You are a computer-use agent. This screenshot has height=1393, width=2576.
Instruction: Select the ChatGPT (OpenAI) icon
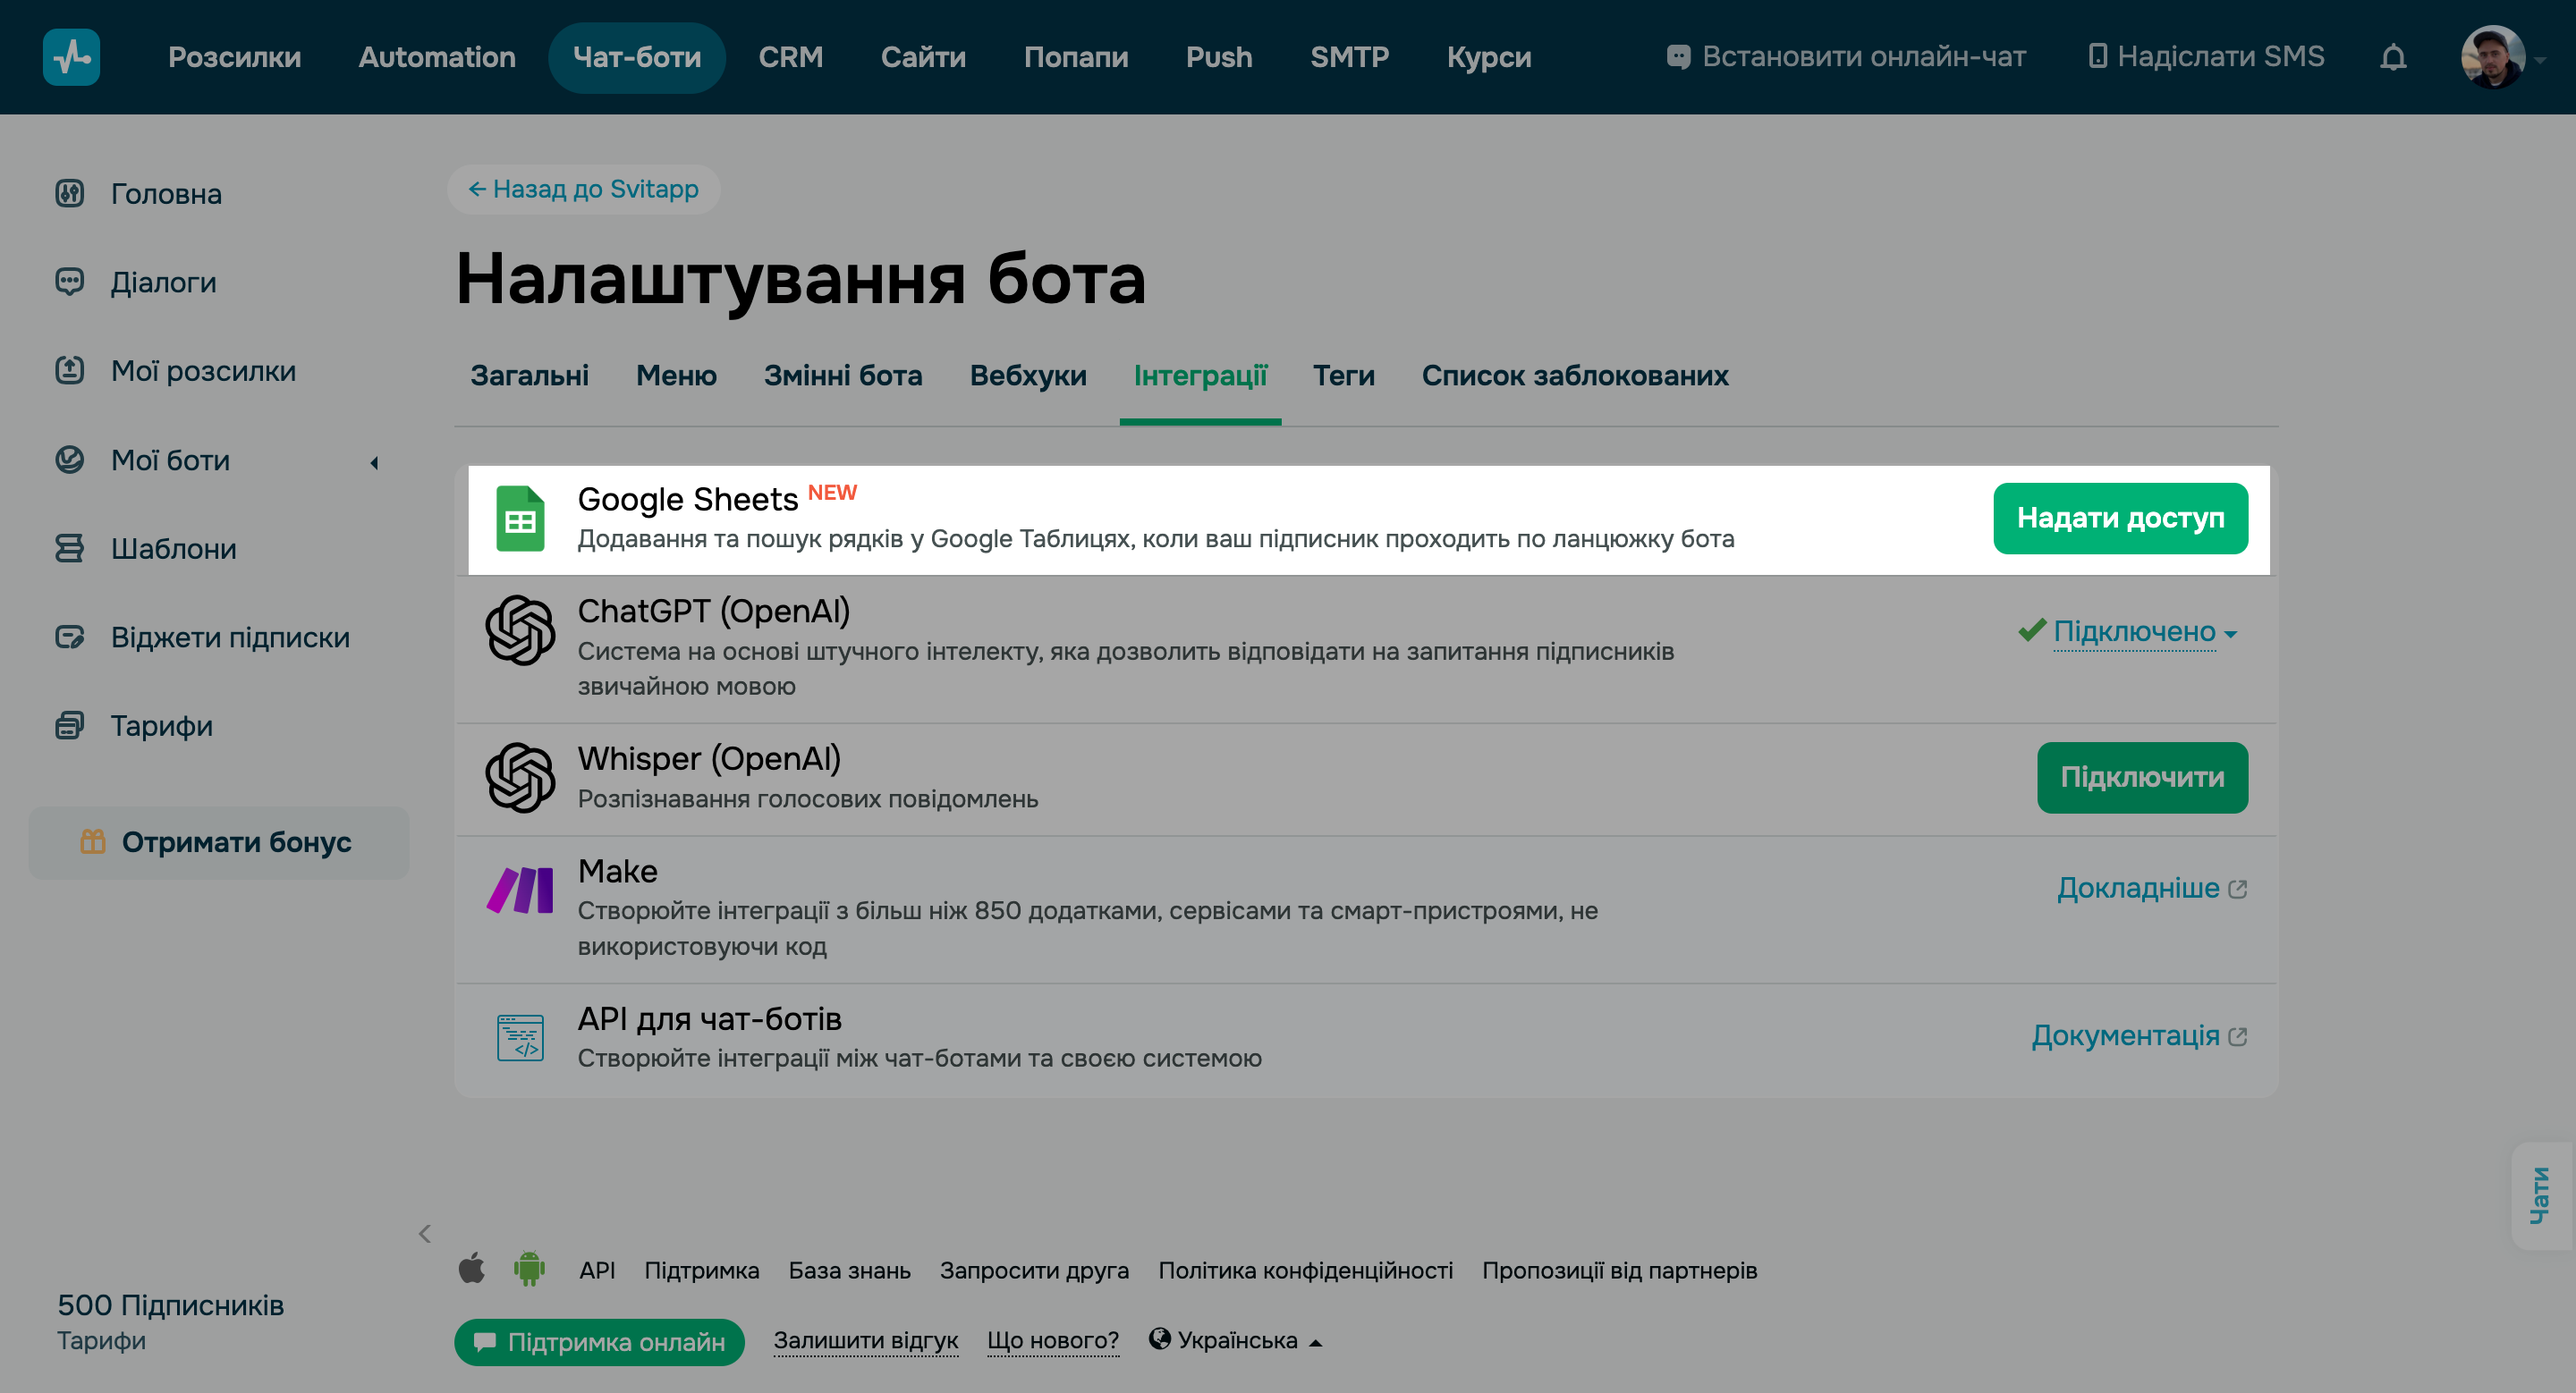coord(520,630)
